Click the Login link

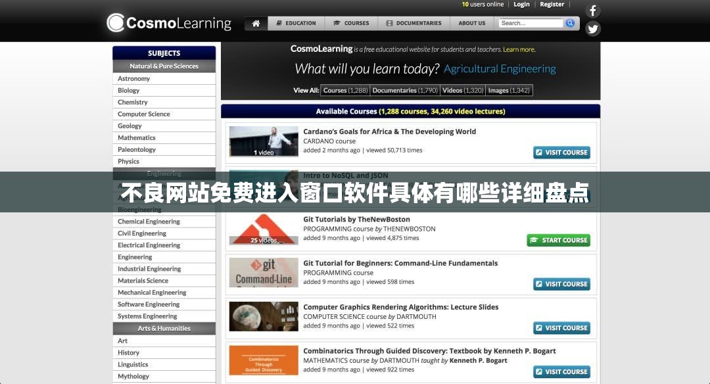coord(521,5)
